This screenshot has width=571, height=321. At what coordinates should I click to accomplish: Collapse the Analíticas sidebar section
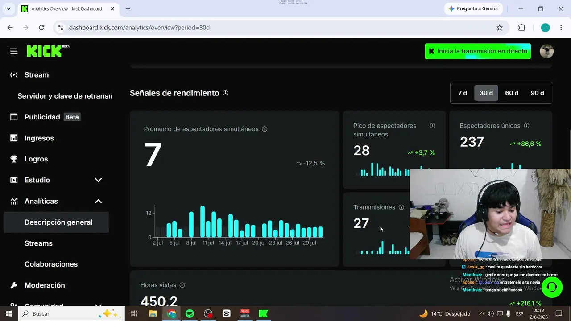point(98,201)
